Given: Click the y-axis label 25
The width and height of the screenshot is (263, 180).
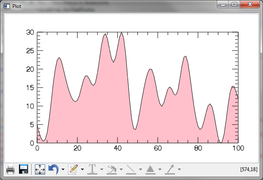Looking at the screenshot, I should point(30,51).
